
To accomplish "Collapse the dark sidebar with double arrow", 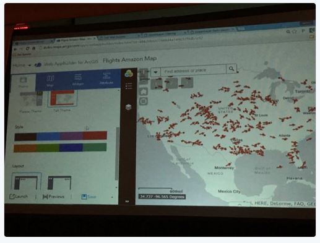I will 127,202.
